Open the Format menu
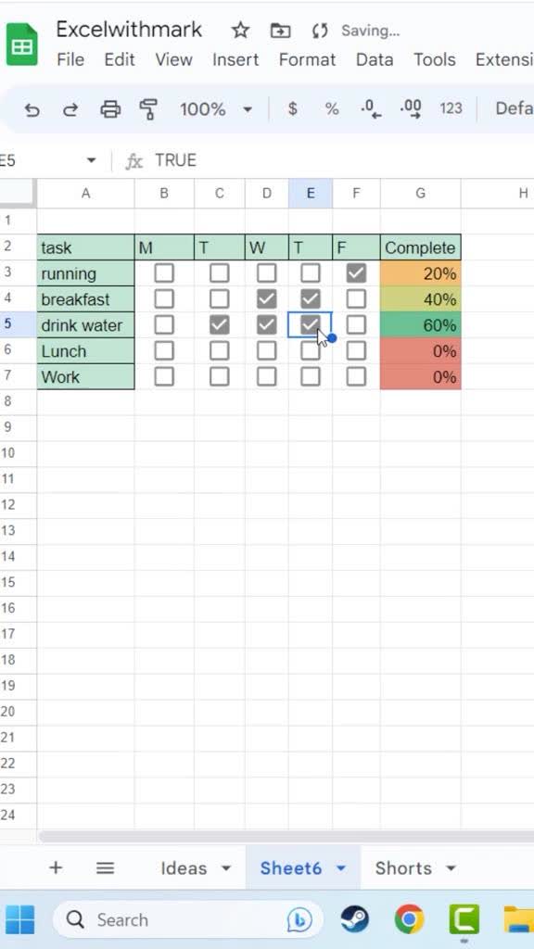Image resolution: width=534 pixels, height=949 pixels. [307, 59]
